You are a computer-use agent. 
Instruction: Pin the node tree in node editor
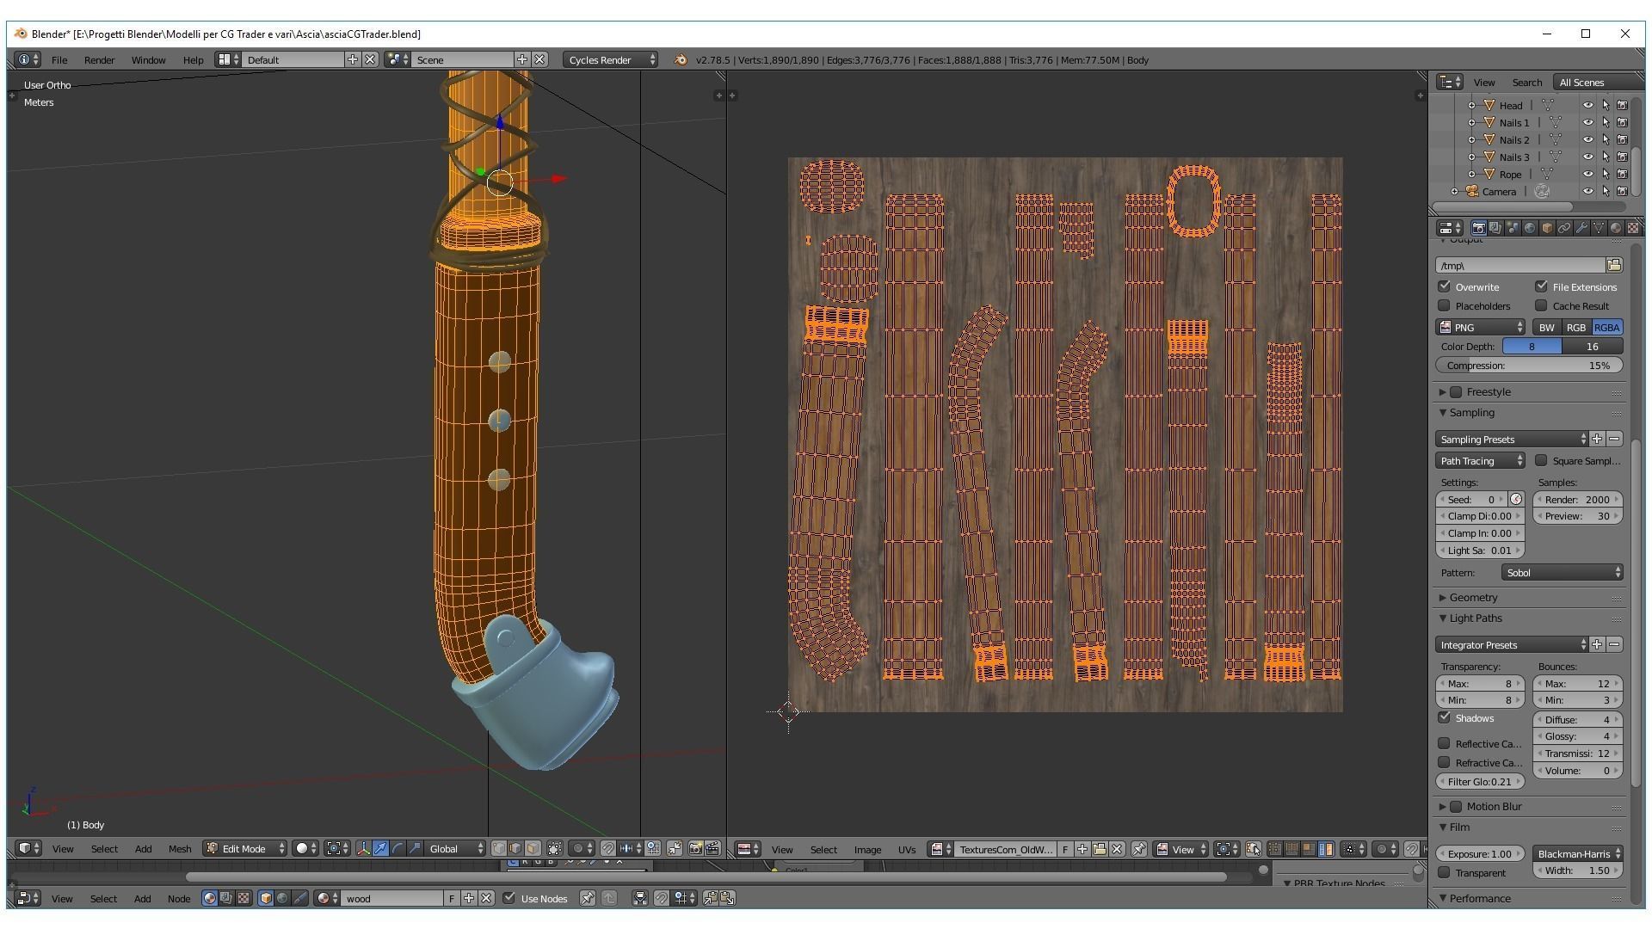[x=587, y=898]
